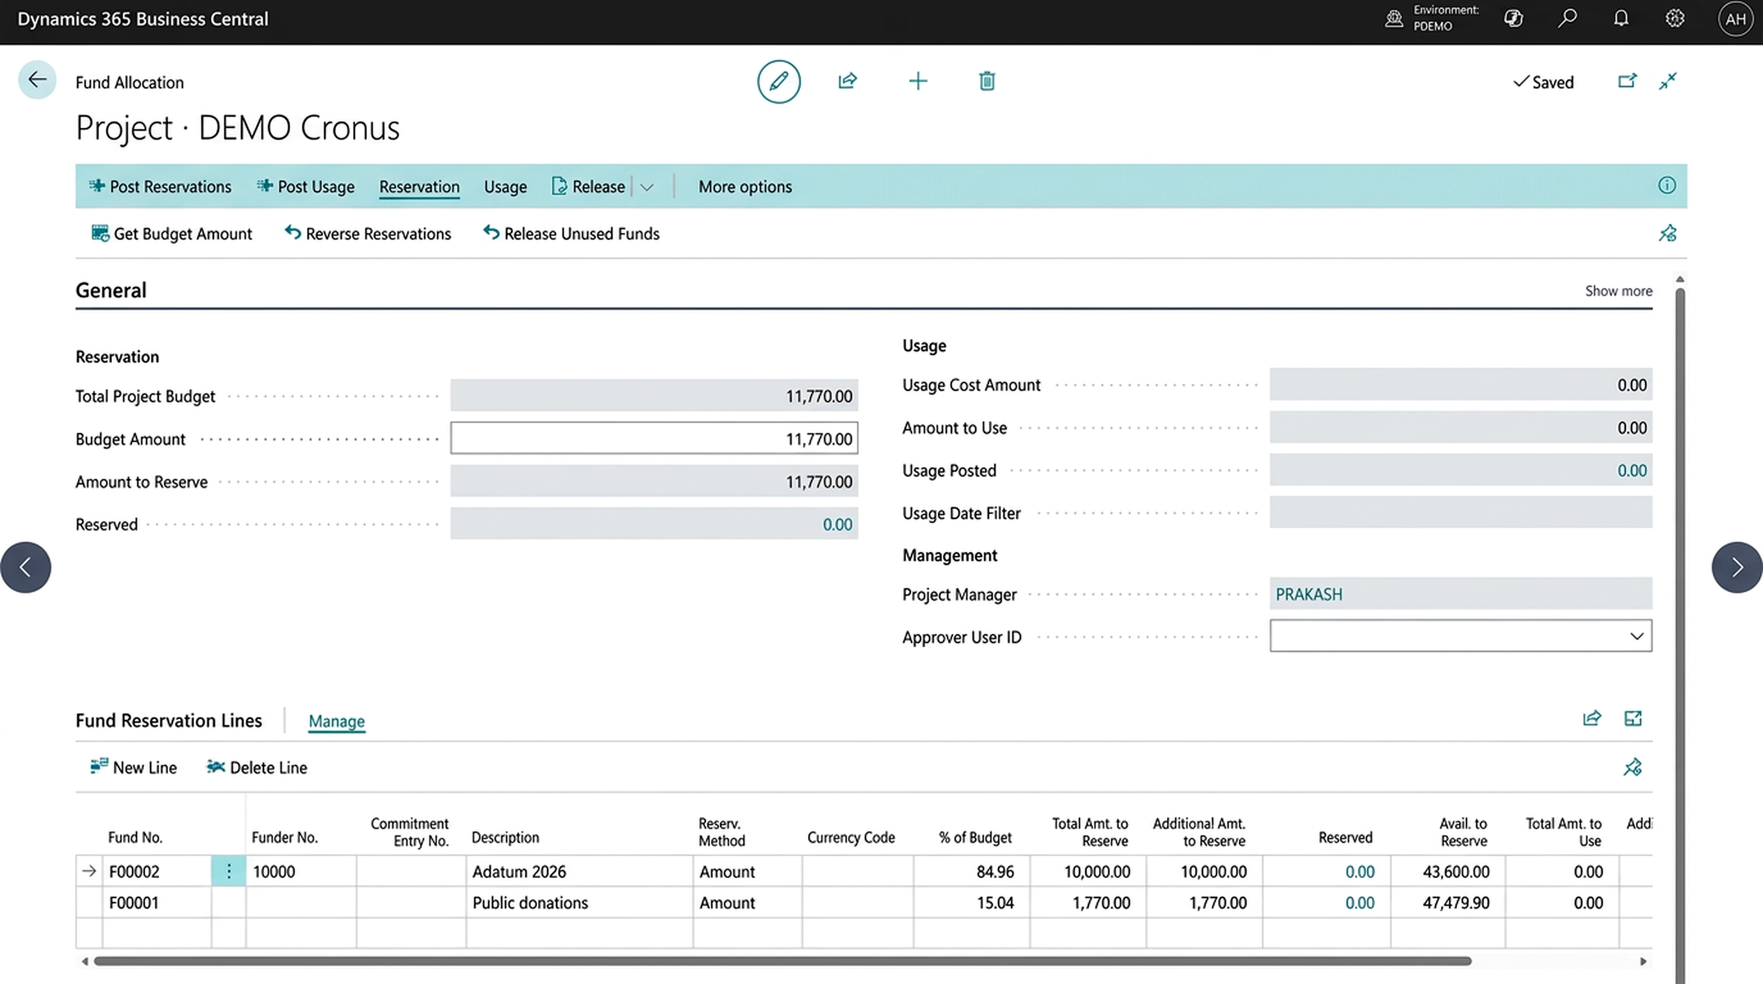
Task: Show the information icon on action bar
Action: 1666,185
